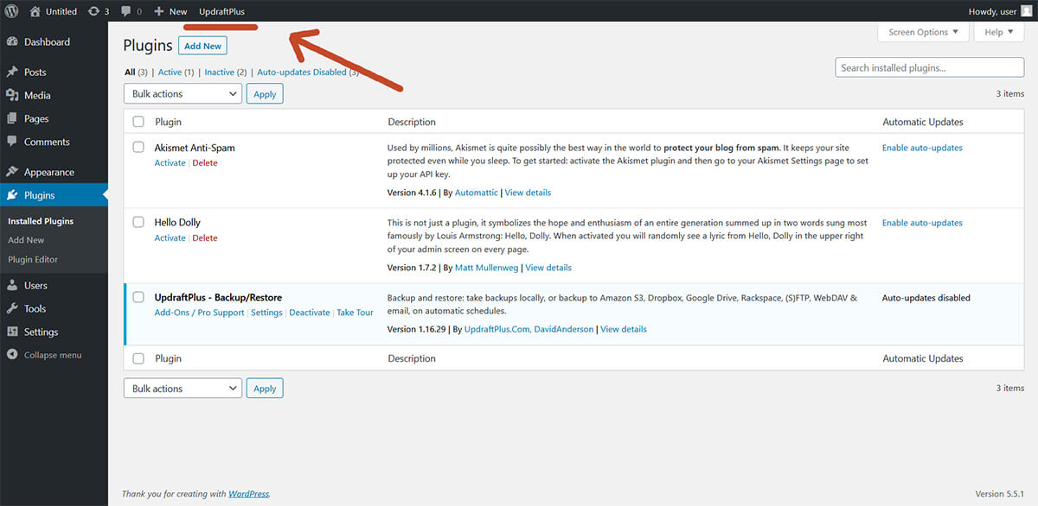Show the Inactive plugins filter
The height and width of the screenshot is (506, 1038).
click(x=226, y=73)
